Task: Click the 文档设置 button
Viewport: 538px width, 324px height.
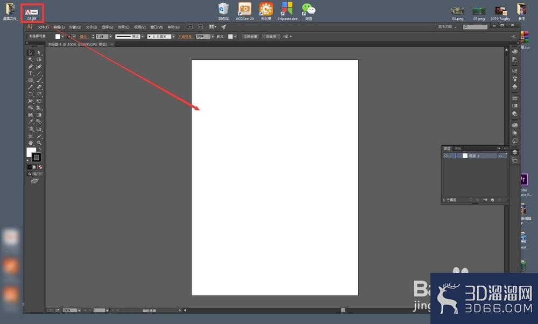Action: (x=251, y=37)
